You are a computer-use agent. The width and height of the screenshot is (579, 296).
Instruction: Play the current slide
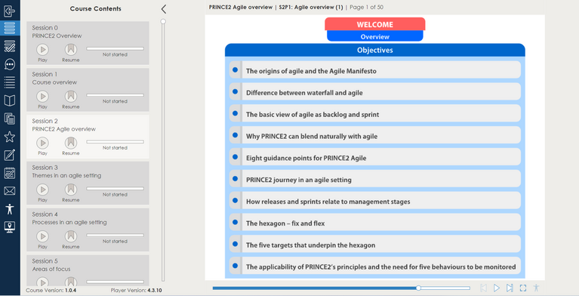[x=497, y=288]
